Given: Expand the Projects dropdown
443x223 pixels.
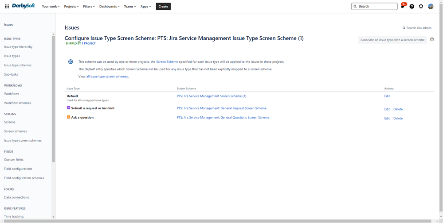Looking at the screenshot, I should pos(71,6).
